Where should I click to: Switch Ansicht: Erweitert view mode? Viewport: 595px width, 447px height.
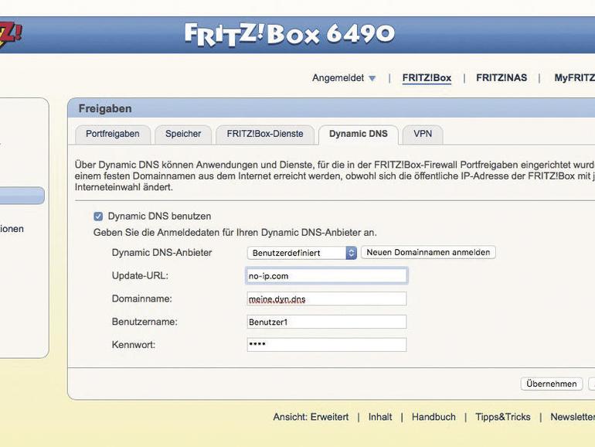click(x=311, y=417)
